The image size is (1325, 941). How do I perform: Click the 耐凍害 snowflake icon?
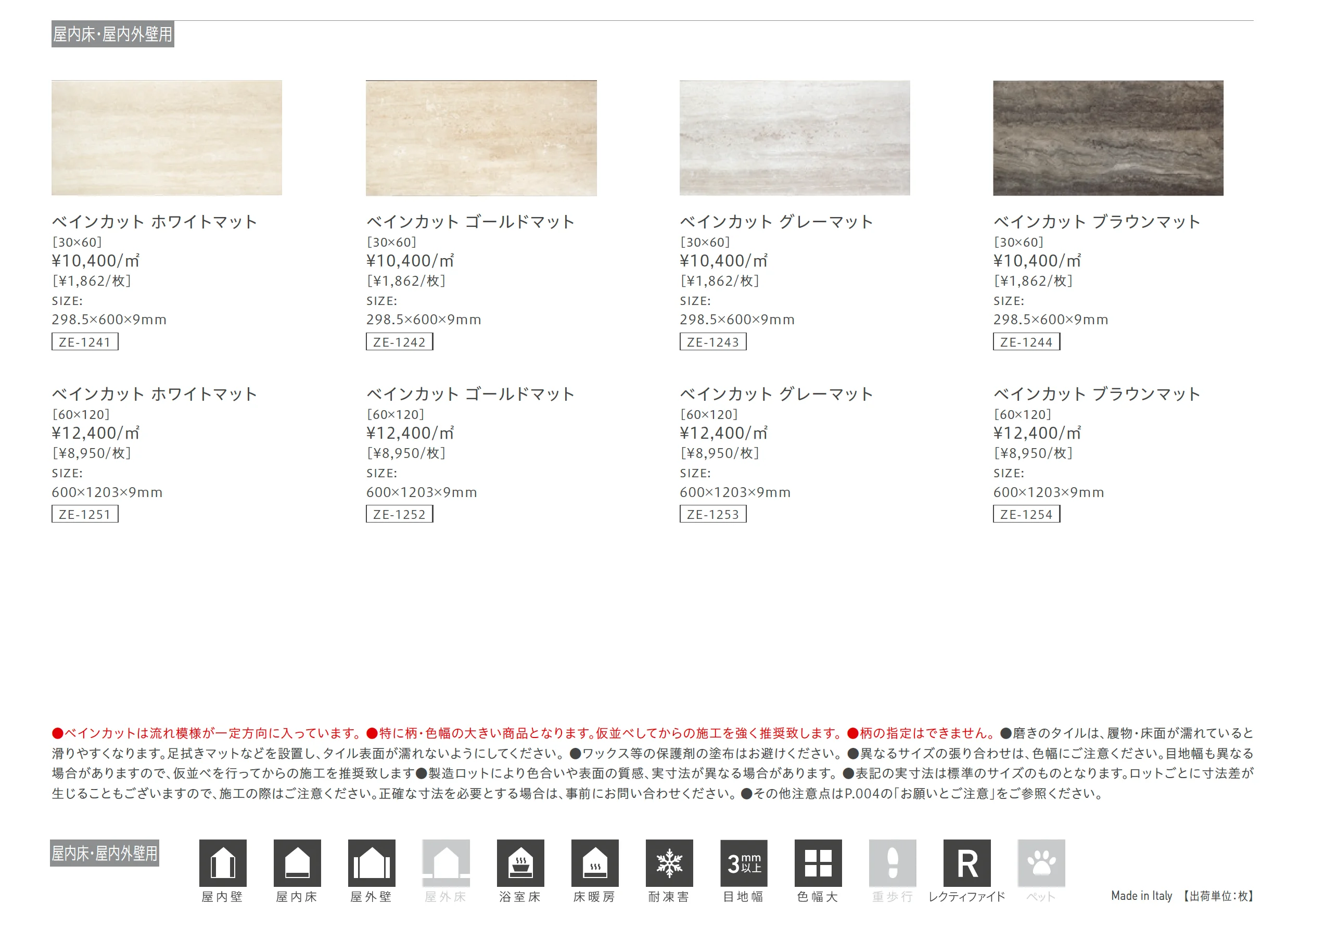pyautogui.click(x=669, y=863)
